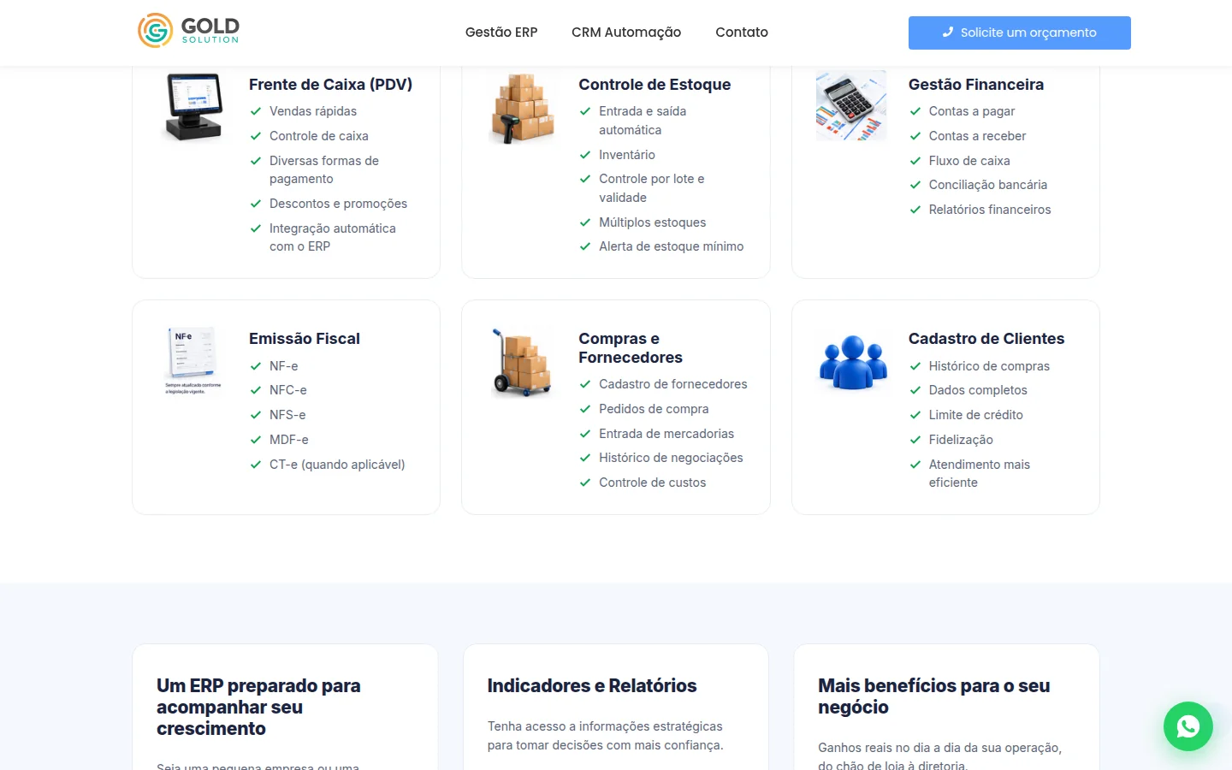Click the check mark beside Fluxo de caixa
This screenshot has width=1232, height=770.
pyautogui.click(x=915, y=161)
